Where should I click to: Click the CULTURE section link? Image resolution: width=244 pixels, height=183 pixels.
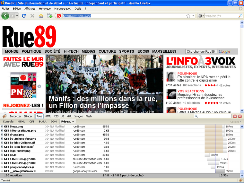coord(107,51)
